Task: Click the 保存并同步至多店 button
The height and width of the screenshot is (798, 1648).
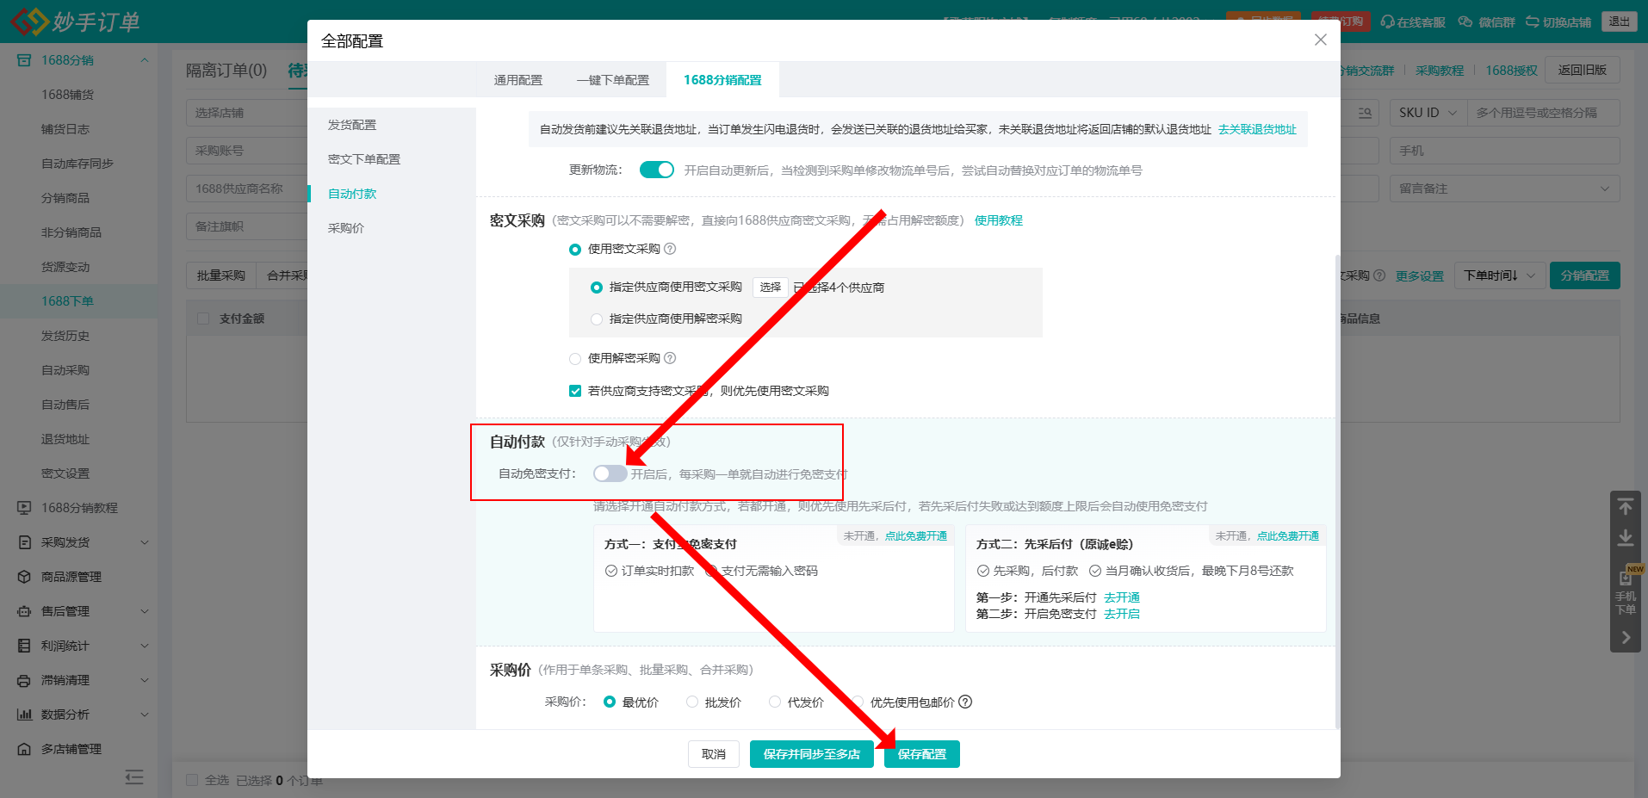Action: 812,754
